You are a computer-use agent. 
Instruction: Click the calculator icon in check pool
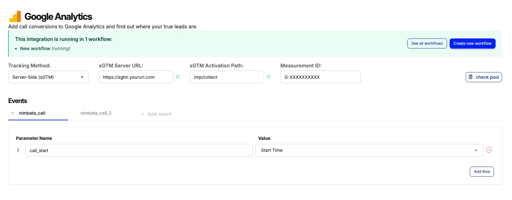[x=470, y=77]
